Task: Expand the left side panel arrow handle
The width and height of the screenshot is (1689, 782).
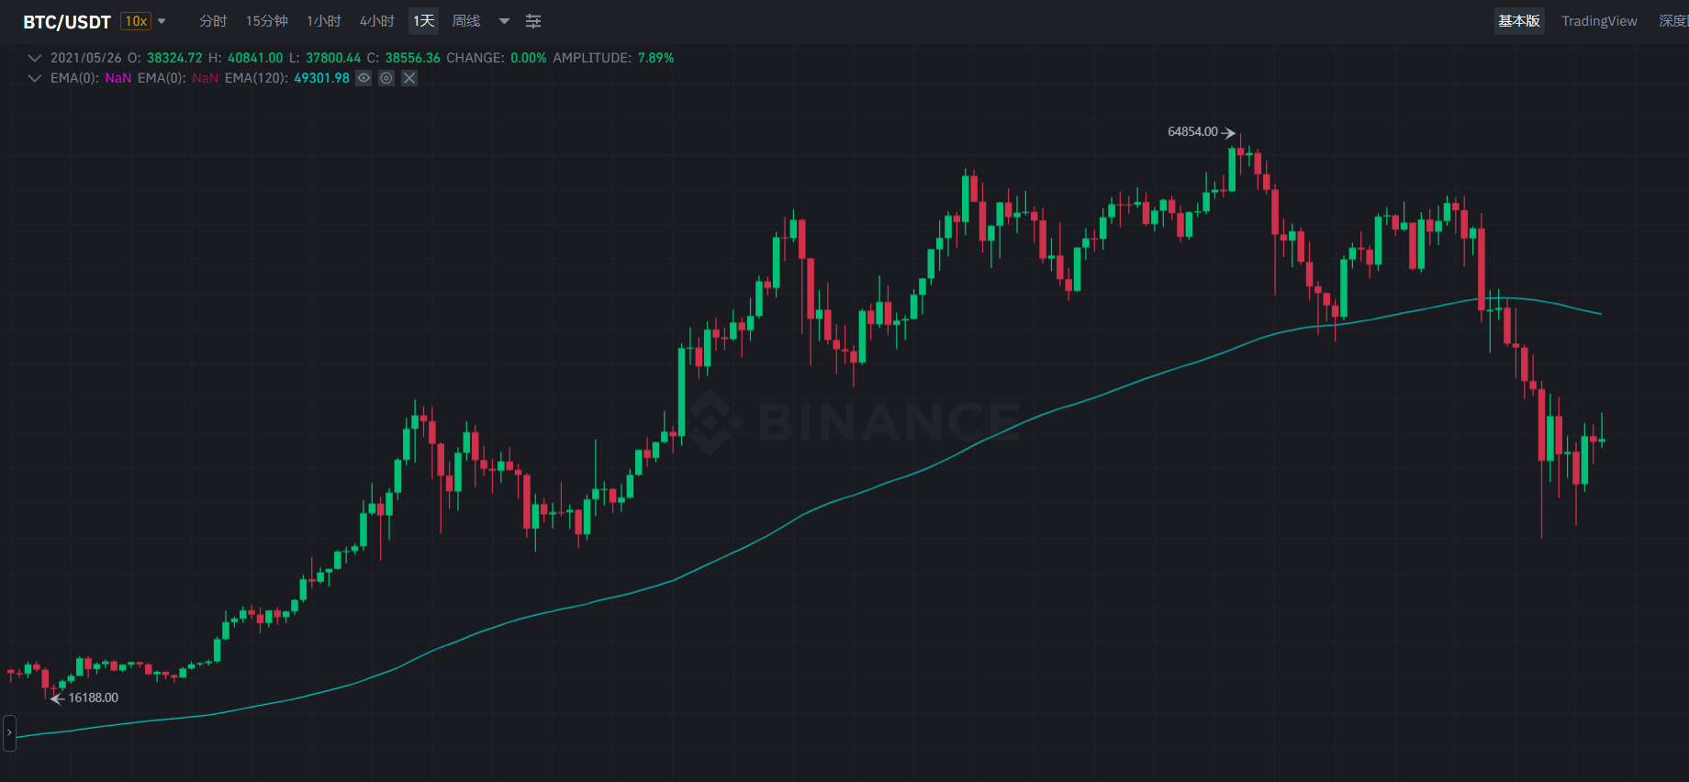Action: [x=9, y=732]
